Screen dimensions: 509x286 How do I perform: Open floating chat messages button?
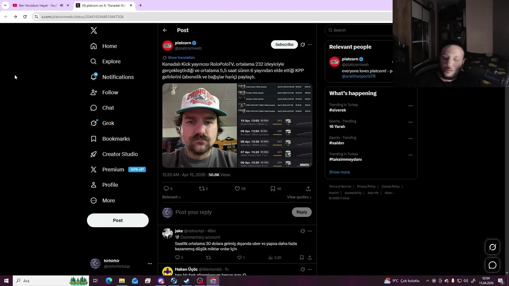point(492,265)
